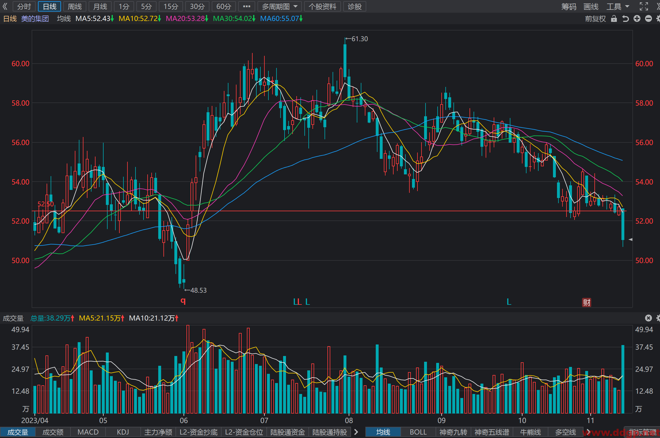Zoom out the chart with the minus icon
The image size is (660, 438).
coord(648,19)
